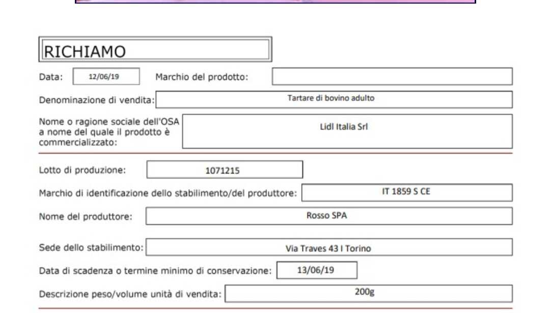Select the Rosso SPA producer field

pyautogui.click(x=328, y=216)
